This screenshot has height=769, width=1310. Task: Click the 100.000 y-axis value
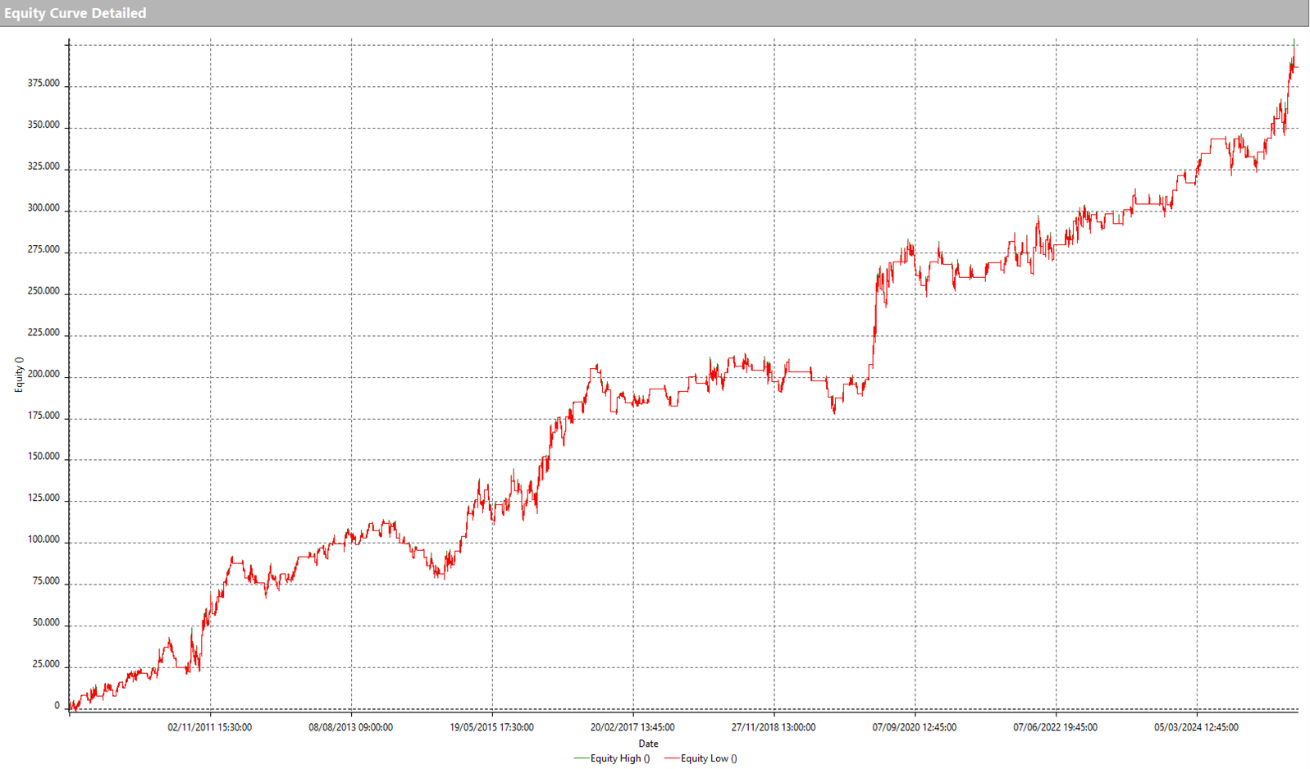tap(43, 539)
